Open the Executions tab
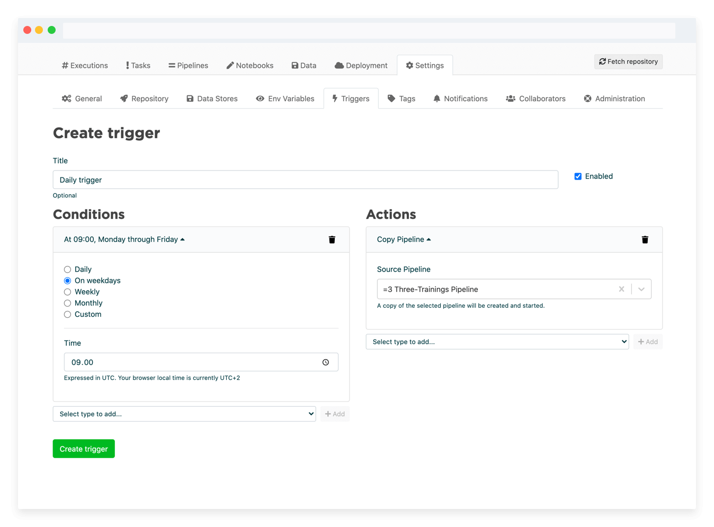The width and height of the screenshot is (714, 527). click(x=85, y=66)
